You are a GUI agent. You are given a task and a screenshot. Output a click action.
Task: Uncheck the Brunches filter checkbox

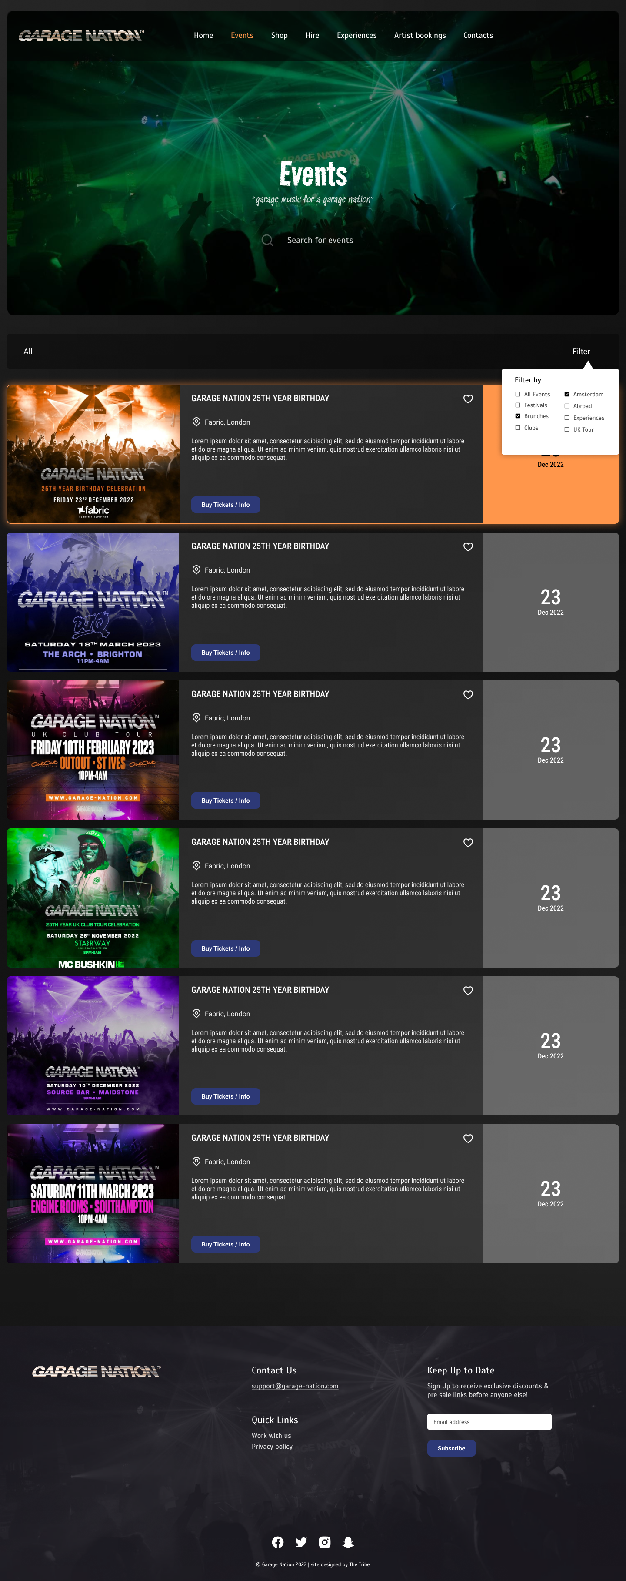pos(517,416)
